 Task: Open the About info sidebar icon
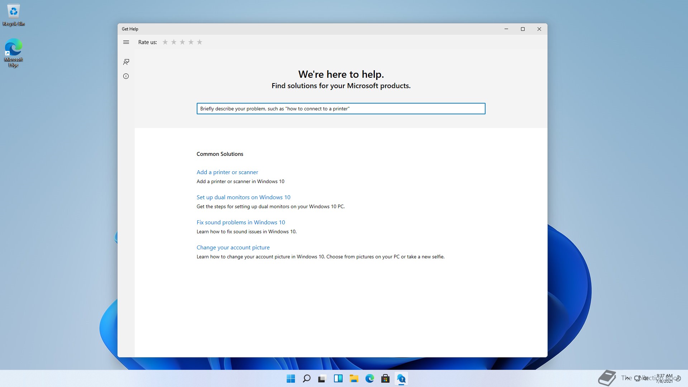point(126,76)
